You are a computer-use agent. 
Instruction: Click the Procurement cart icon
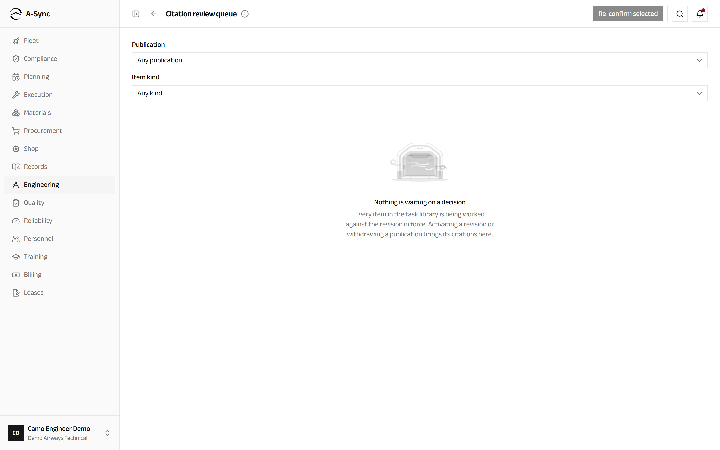tap(16, 131)
